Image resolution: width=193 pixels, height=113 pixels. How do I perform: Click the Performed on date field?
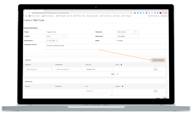point(52,41)
